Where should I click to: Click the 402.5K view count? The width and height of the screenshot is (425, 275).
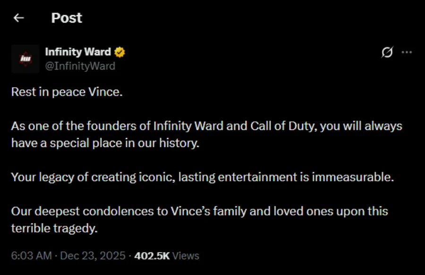(x=152, y=256)
